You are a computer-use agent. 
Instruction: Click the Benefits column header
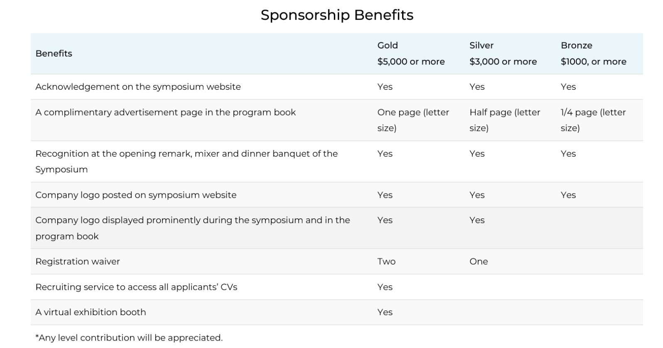(x=54, y=53)
